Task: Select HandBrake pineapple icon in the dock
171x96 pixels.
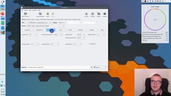Action: 3,33
